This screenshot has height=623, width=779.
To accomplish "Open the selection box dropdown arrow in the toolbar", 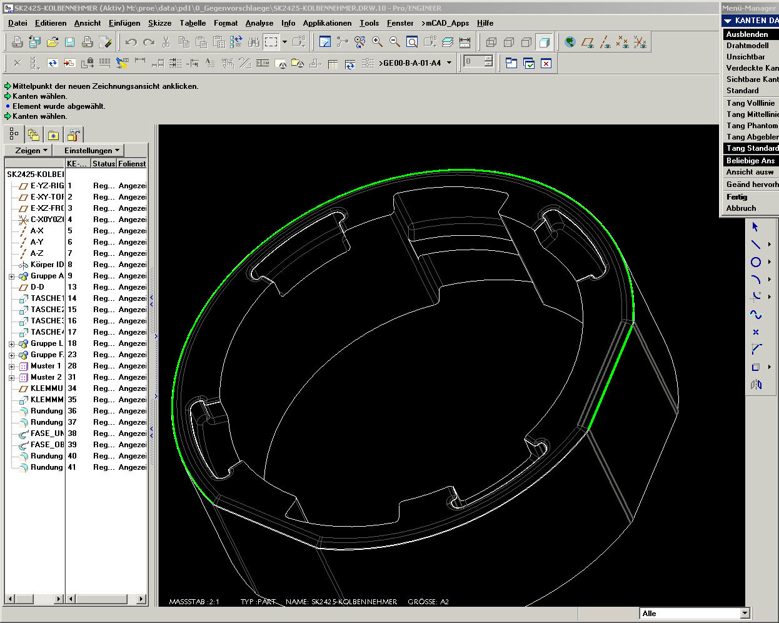I will pyautogui.click(x=284, y=42).
